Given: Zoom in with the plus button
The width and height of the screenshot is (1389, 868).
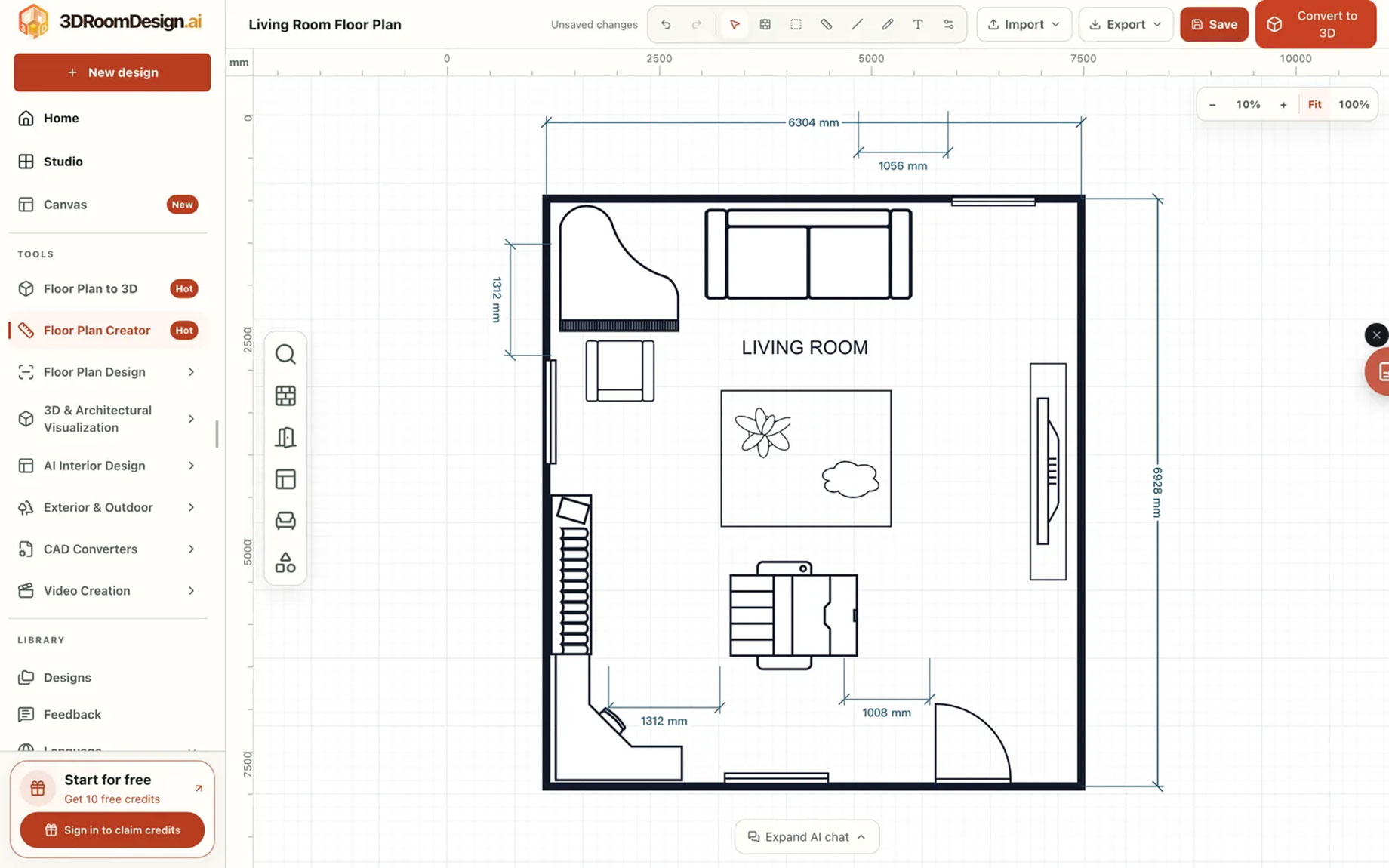Looking at the screenshot, I should (x=1283, y=104).
